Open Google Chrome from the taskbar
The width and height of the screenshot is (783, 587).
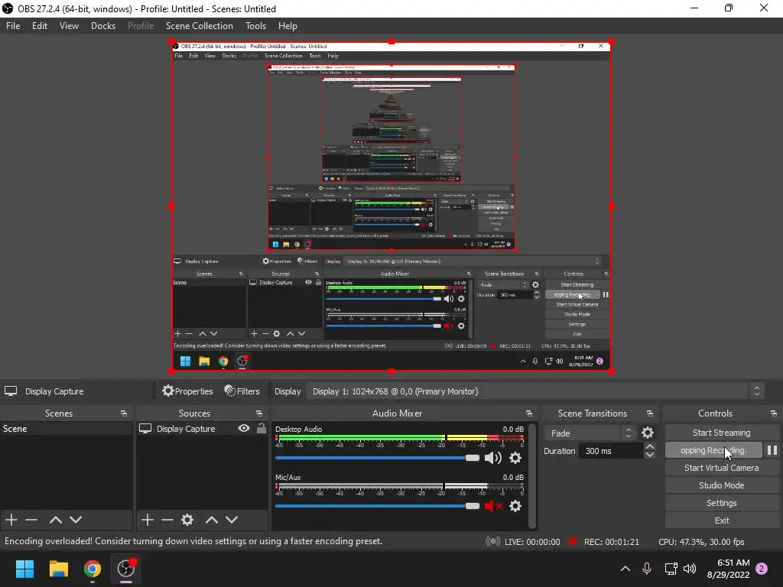tap(93, 569)
